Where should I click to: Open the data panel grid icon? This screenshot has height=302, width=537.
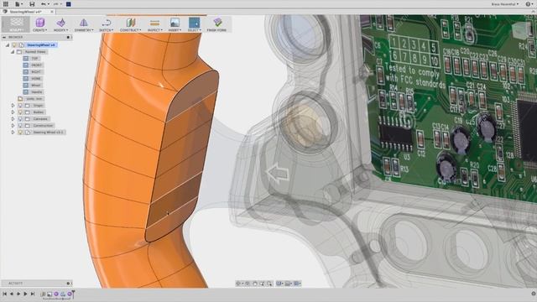coord(6,4)
